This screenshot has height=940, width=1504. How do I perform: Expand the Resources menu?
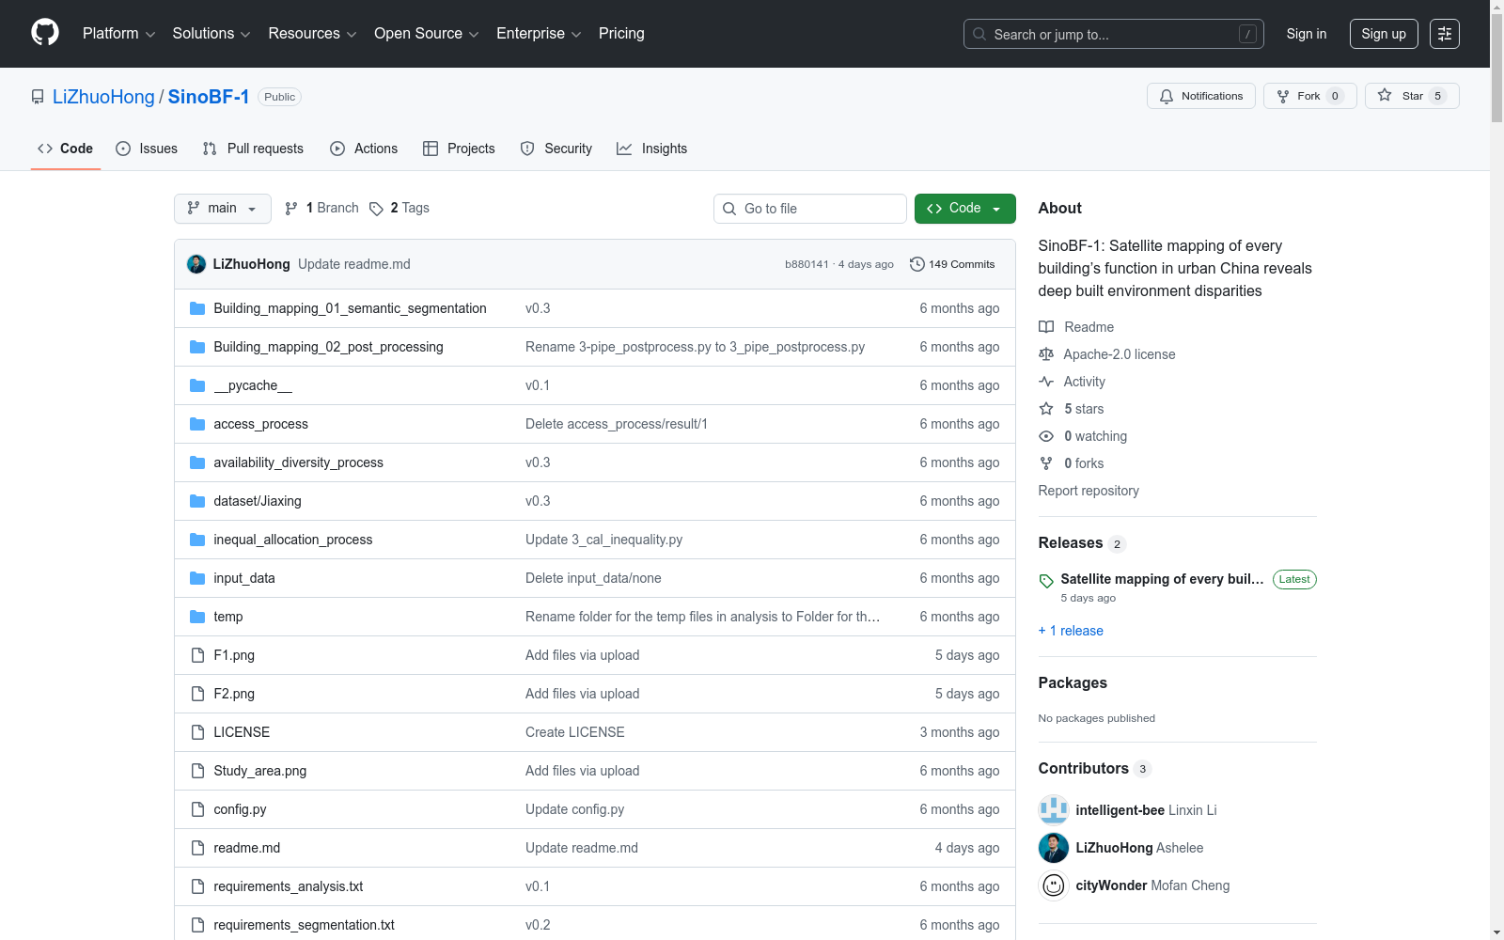pyautogui.click(x=312, y=34)
